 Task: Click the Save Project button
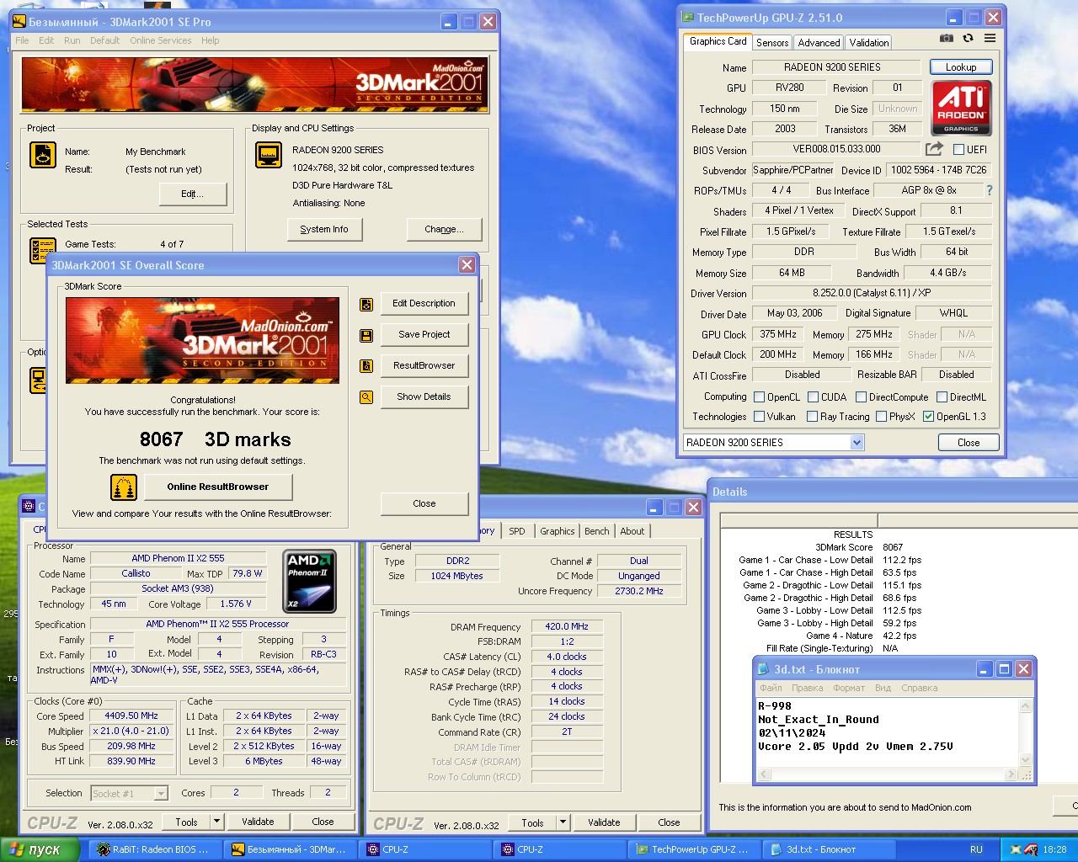click(424, 334)
